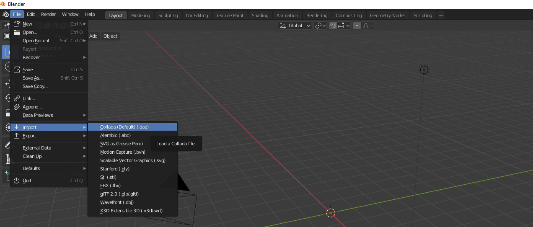The image size is (533, 227).
Task: Close the File menu via File
Action: click(17, 14)
